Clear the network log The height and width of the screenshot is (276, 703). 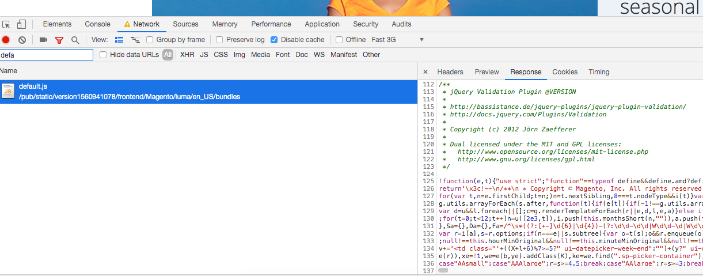click(22, 40)
